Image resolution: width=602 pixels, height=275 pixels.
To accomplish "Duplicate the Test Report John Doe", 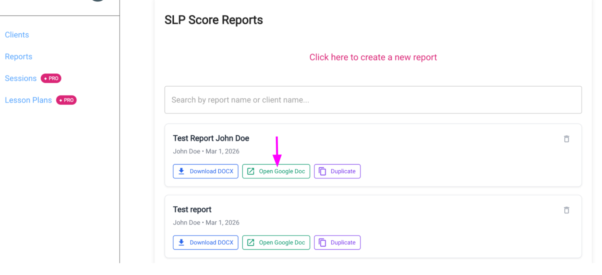I will 337,171.
